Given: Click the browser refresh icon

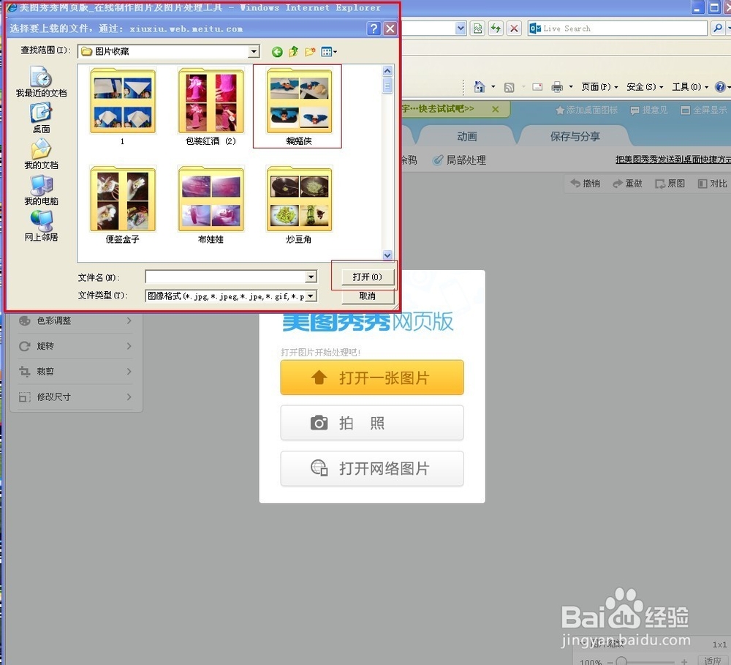Looking at the screenshot, I should point(496,29).
